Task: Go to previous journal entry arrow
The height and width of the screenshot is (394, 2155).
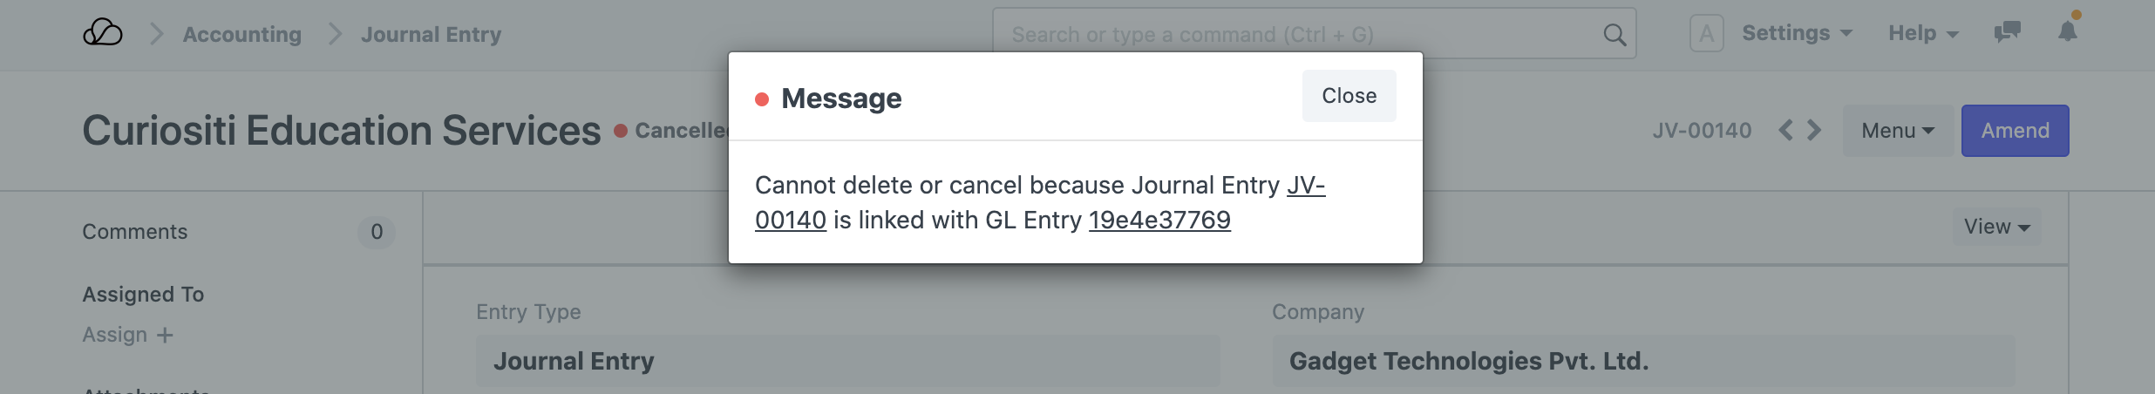Action: [1785, 131]
